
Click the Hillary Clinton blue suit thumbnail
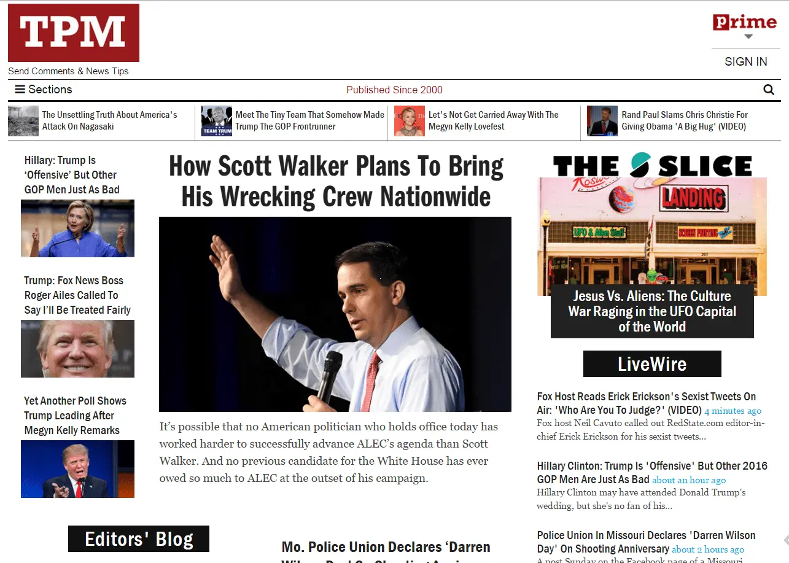(77, 228)
